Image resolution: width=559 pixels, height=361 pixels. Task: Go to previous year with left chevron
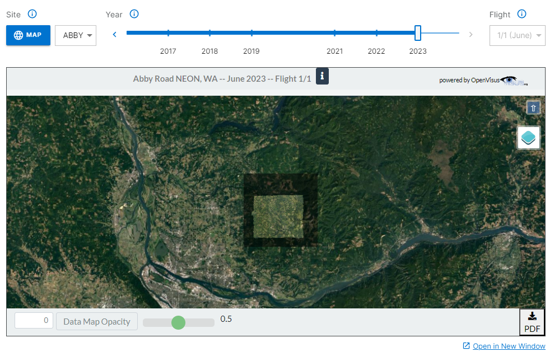pos(114,35)
